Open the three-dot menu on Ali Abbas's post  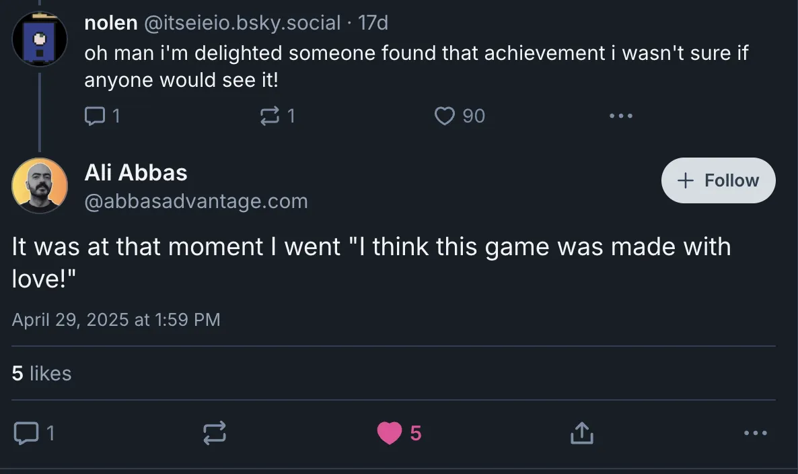tap(755, 433)
